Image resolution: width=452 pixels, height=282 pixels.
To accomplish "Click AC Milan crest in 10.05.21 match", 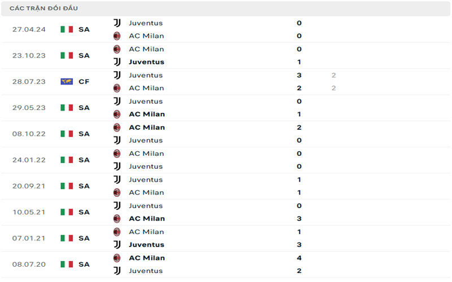I will (117, 218).
